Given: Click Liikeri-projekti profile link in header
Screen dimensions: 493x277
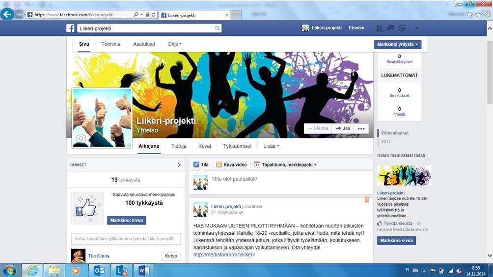Looking at the screenshot, I should click(322, 28).
